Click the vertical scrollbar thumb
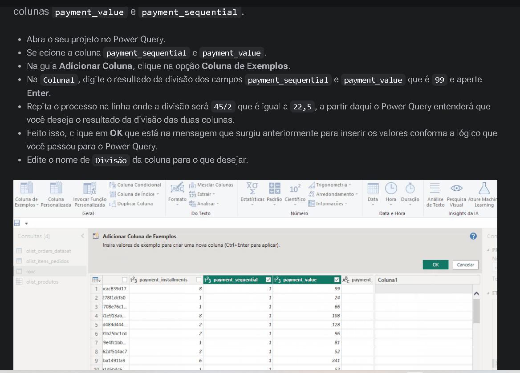The width and height of the screenshot is (520, 373). [476, 311]
